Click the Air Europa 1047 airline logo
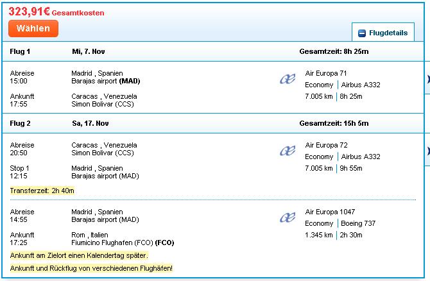Screen dimensions: 430x281 click(287, 218)
